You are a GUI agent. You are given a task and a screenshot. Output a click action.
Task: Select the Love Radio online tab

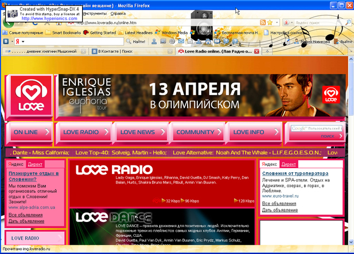click(x=218, y=51)
